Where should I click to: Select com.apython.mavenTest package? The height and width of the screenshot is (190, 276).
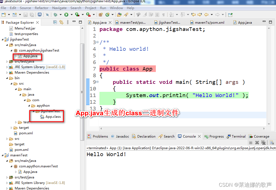[36, 166]
